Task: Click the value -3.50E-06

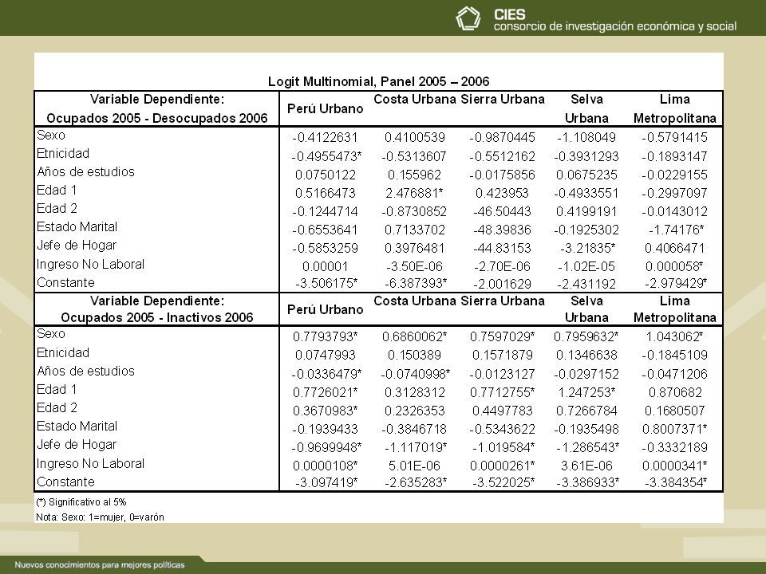Action: click(414, 267)
